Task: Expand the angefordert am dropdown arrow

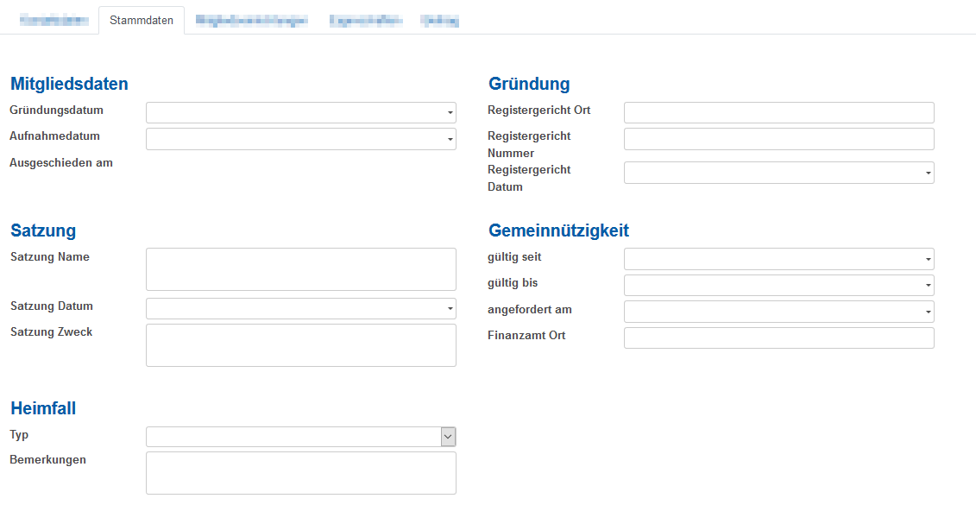Action: [x=928, y=312]
